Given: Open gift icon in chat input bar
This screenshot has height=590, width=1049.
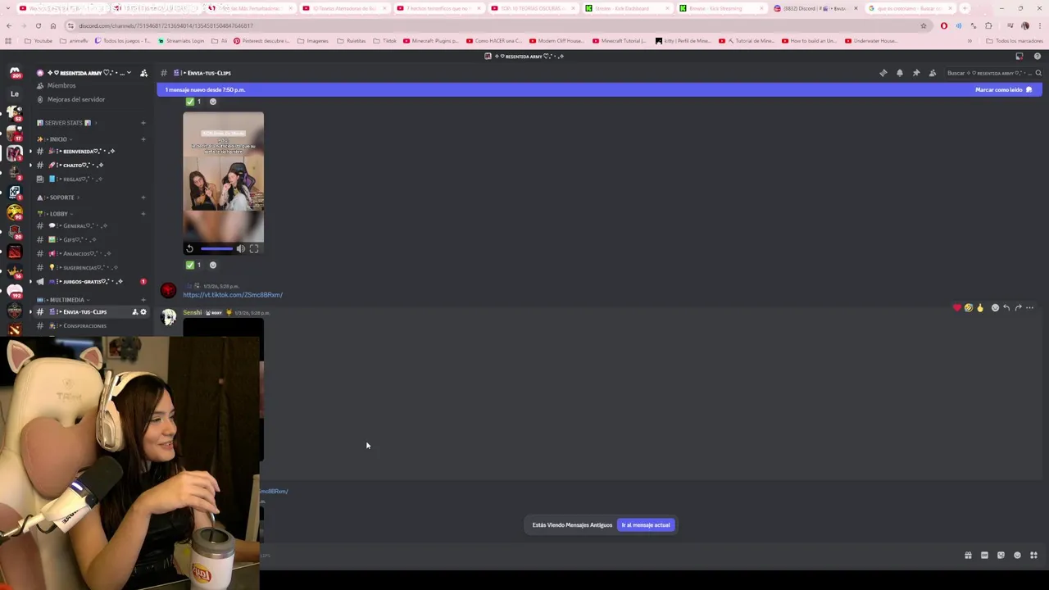Looking at the screenshot, I should (968, 556).
